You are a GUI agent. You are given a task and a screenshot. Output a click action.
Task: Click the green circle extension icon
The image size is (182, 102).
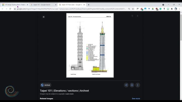click(160, 9)
